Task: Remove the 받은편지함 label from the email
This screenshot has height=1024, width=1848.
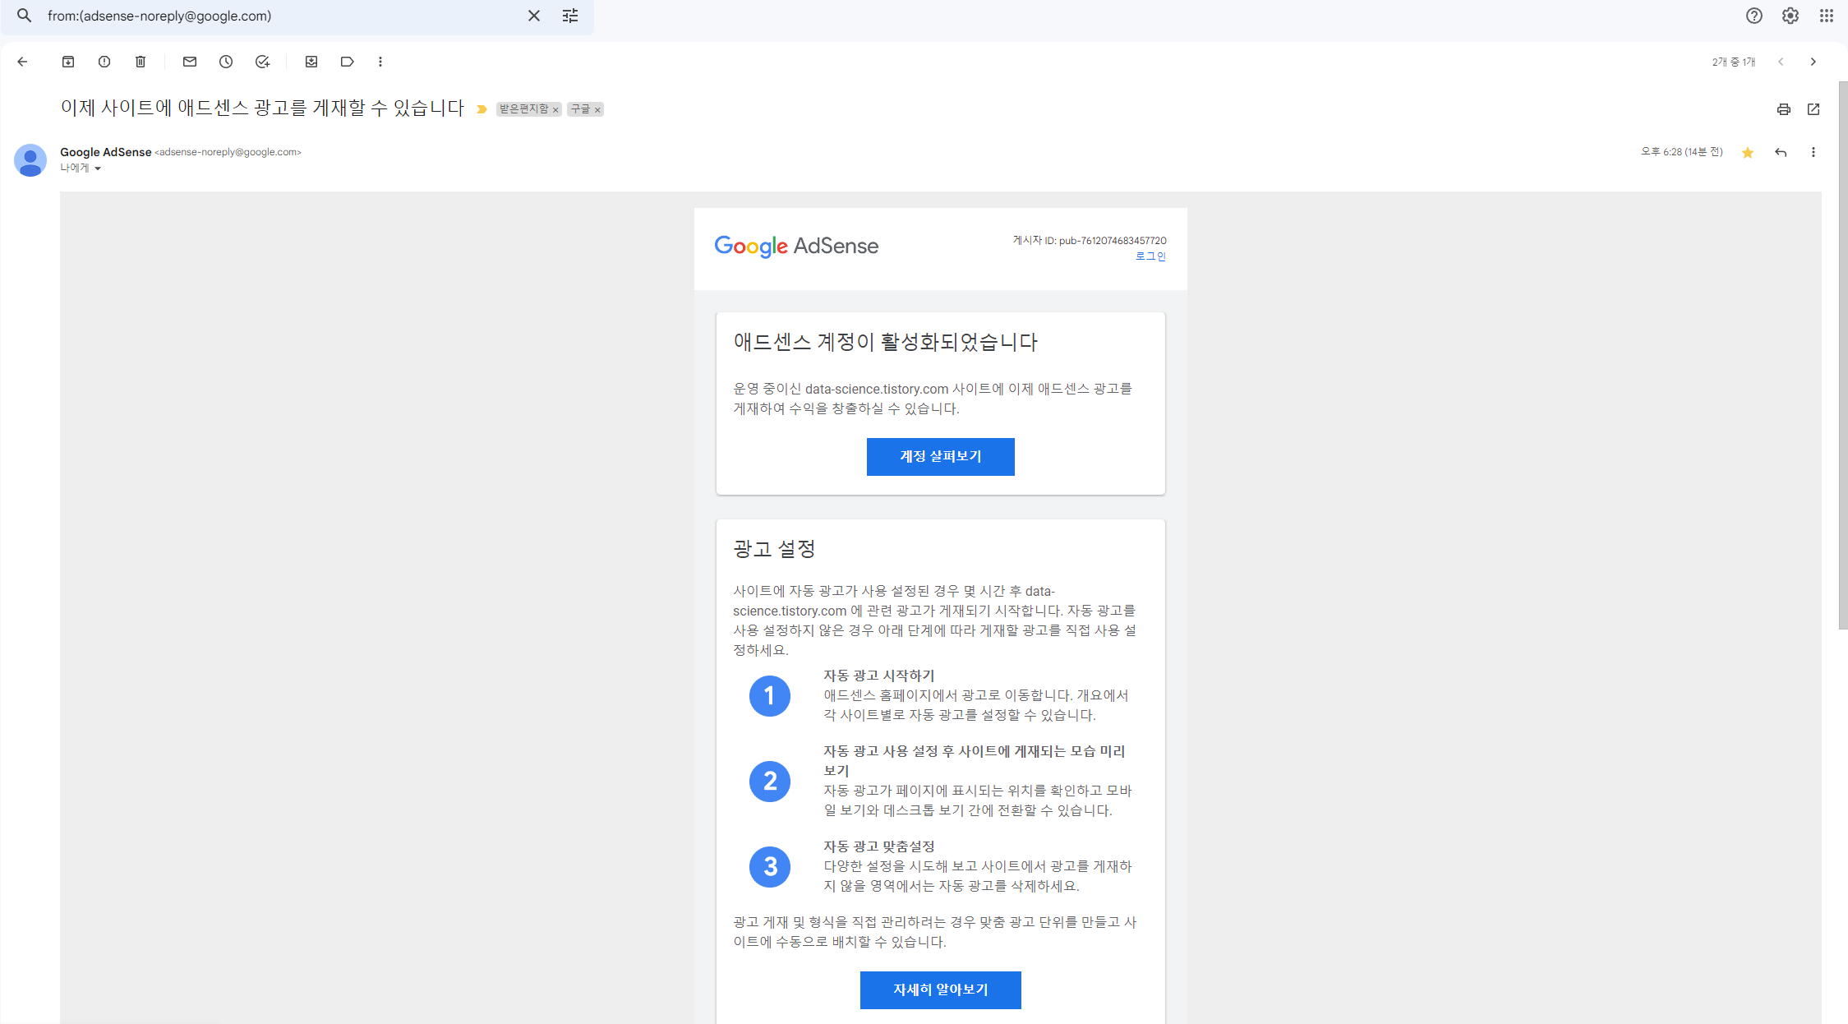Action: (x=555, y=110)
